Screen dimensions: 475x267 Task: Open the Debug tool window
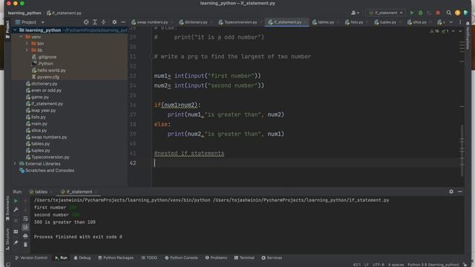(x=82, y=258)
